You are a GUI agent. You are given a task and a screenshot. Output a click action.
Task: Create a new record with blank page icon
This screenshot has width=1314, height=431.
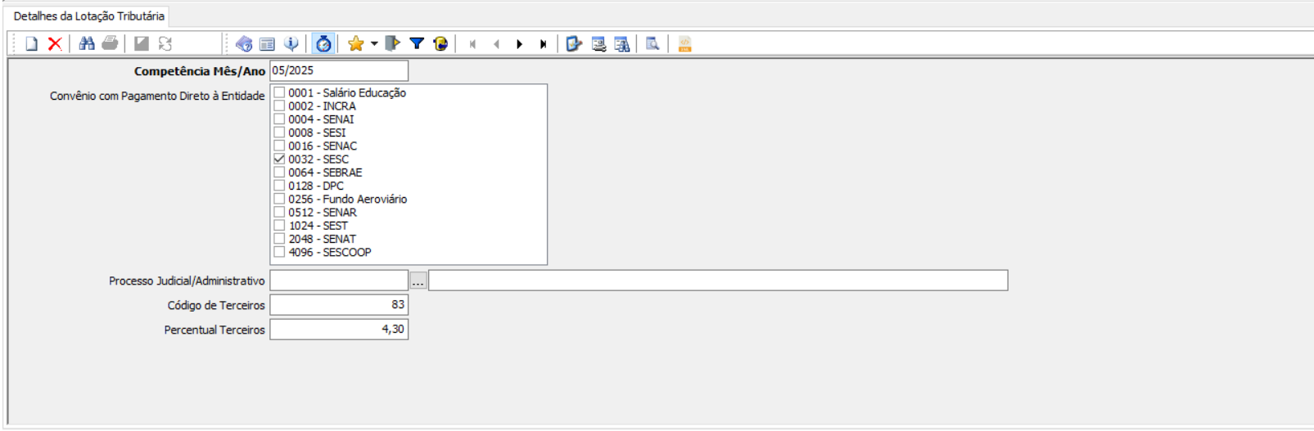coord(31,44)
